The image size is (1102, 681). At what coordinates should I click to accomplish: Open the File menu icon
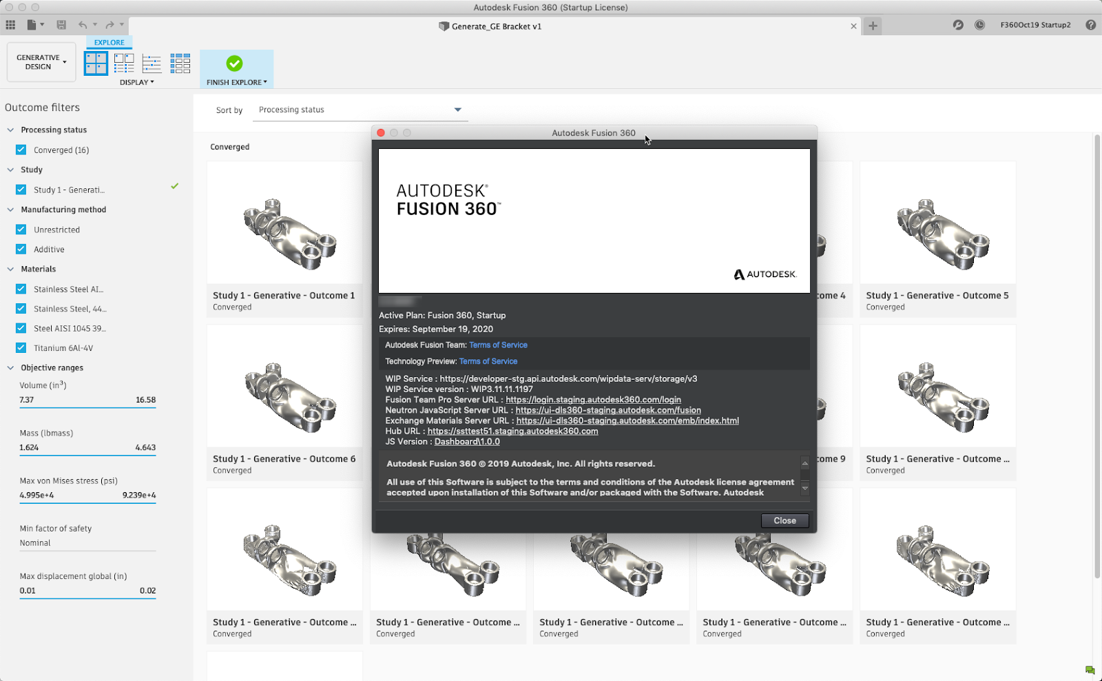point(32,25)
